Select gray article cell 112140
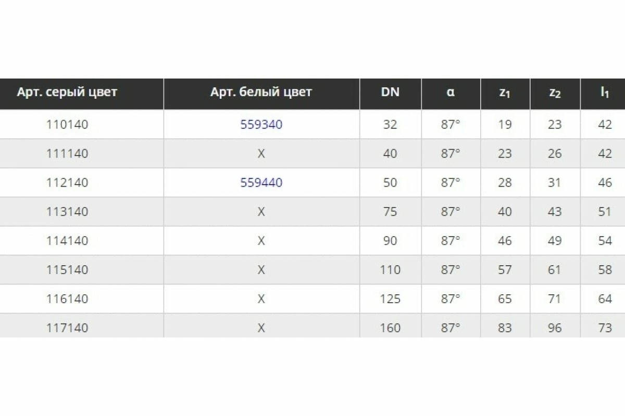The image size is (625, 416). click(x=67, y=183)
